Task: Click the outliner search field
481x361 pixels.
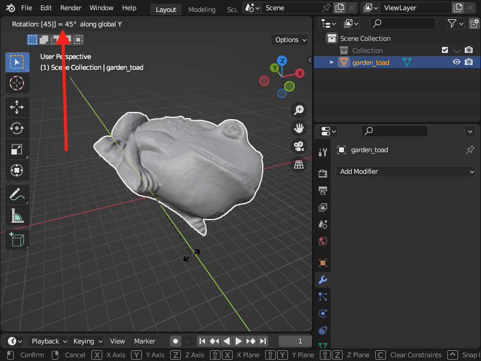Action: click(x=403, y=23)
